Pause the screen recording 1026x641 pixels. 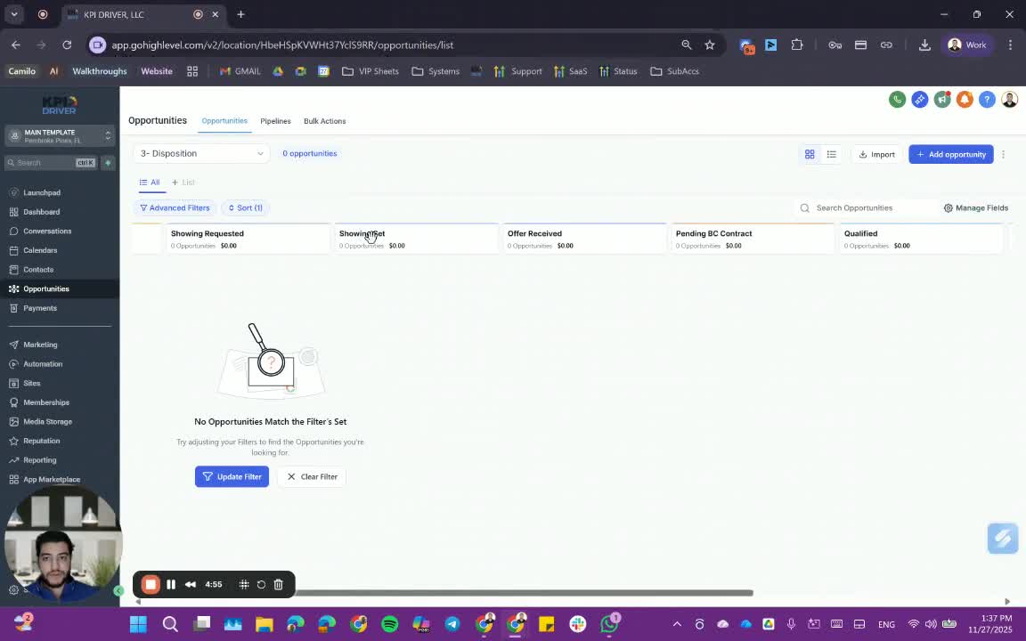171,584
